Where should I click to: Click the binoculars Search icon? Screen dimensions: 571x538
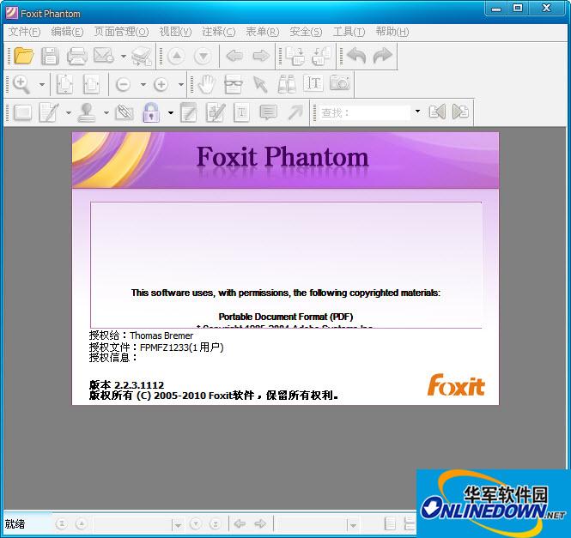(x=287, y=84)
